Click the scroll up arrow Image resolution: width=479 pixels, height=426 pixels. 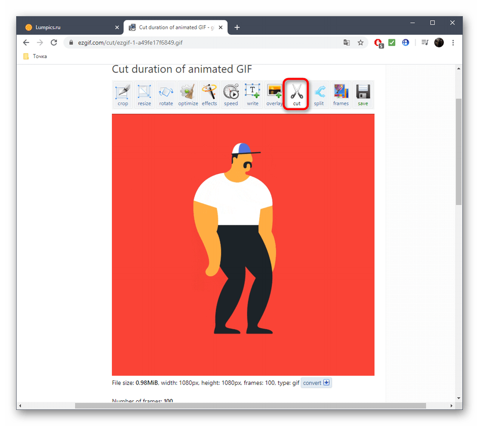click(x=458, y=69)
